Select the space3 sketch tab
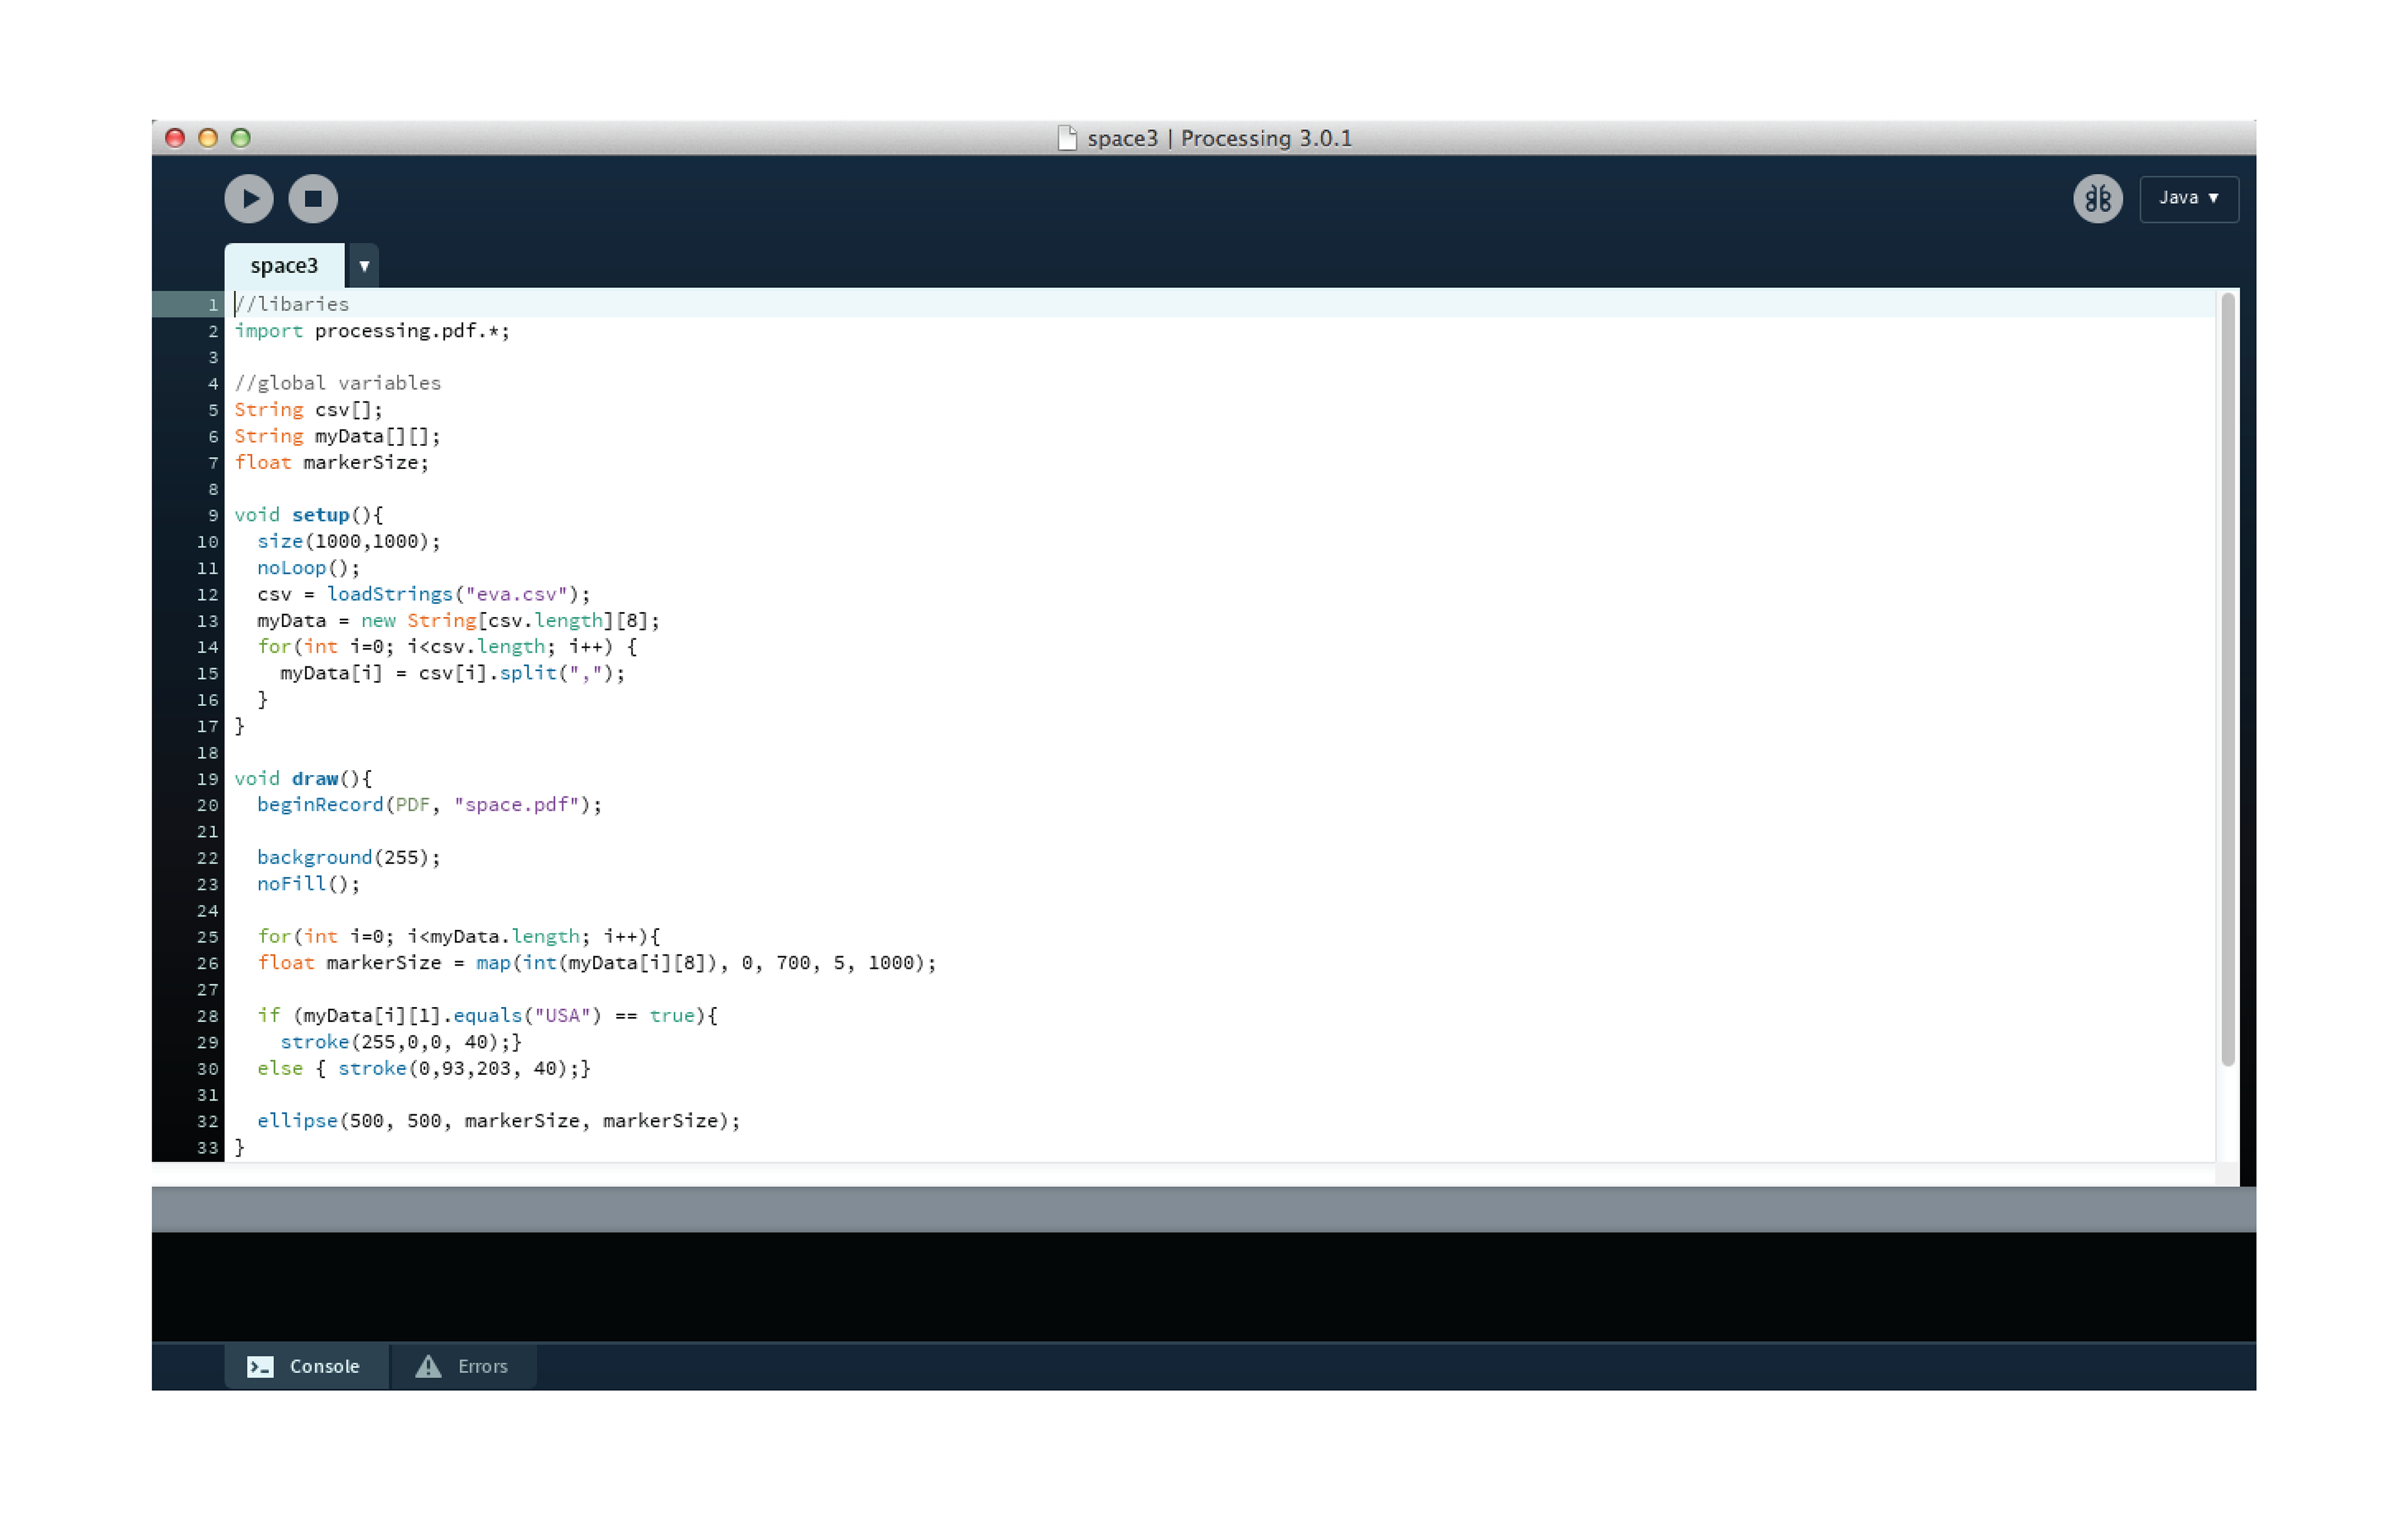Image resolution: width=2408 pixels, height=1535 pixels. [284, 266]
